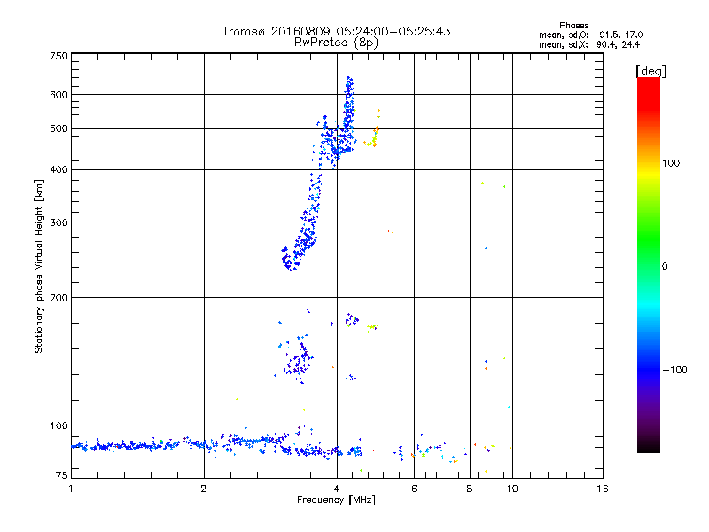Image resolution: width=709 pixels, height=532 pixels.
Task: Click x-axis tick label '2'
Action: coord(204,489)
